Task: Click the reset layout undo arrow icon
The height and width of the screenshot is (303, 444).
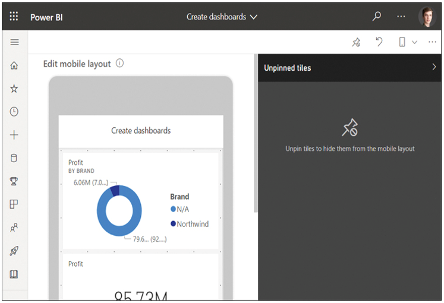Action: (379, 42)
